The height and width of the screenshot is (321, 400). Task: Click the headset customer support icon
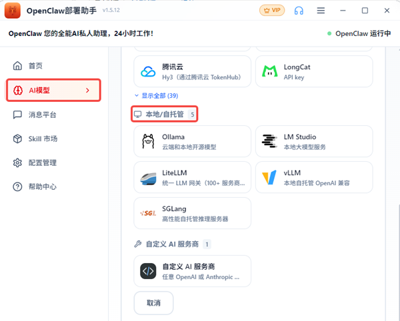pos(299,11)
